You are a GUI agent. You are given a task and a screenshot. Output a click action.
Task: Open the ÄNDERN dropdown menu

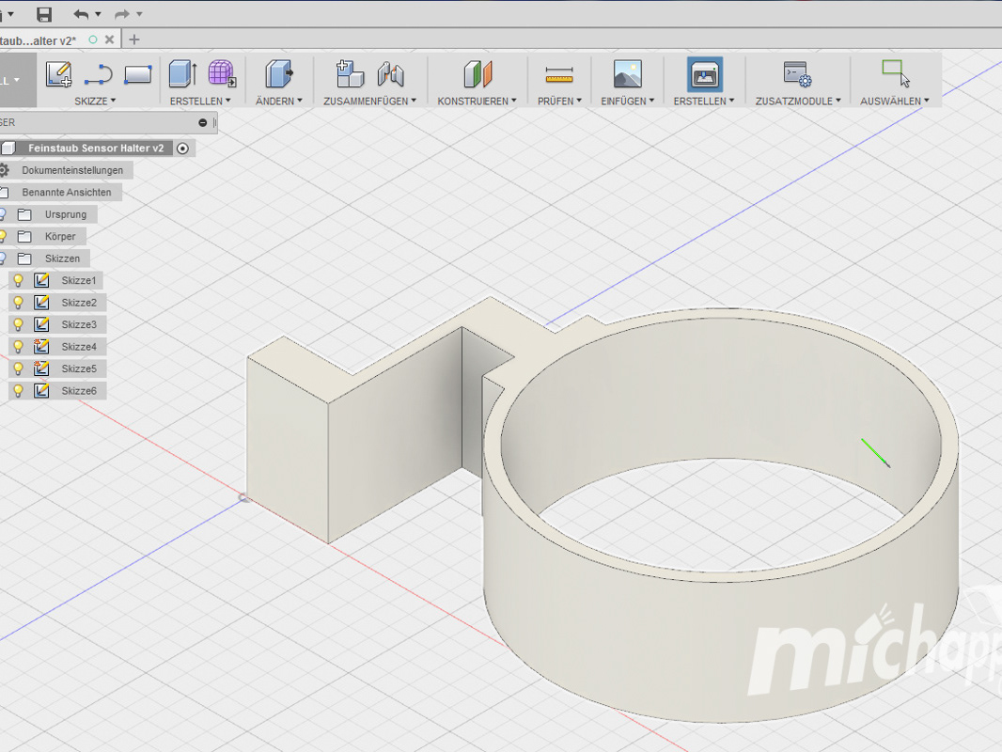point(278,101)
